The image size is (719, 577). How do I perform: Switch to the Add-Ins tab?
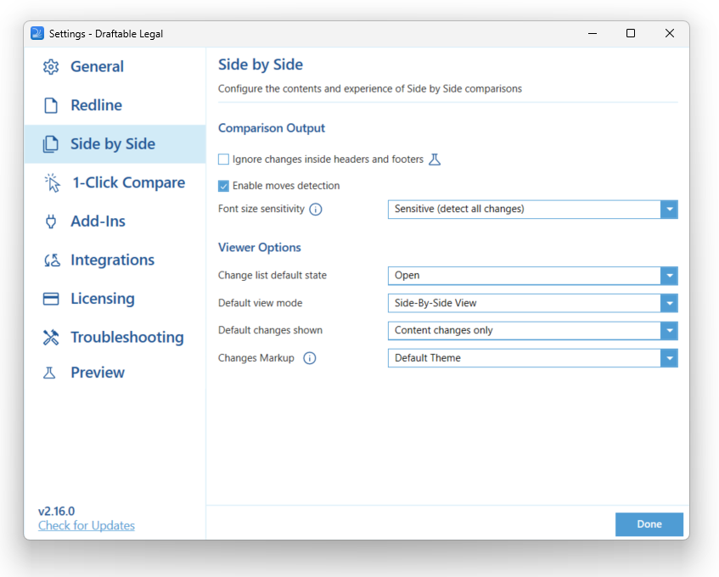point(115,221)
